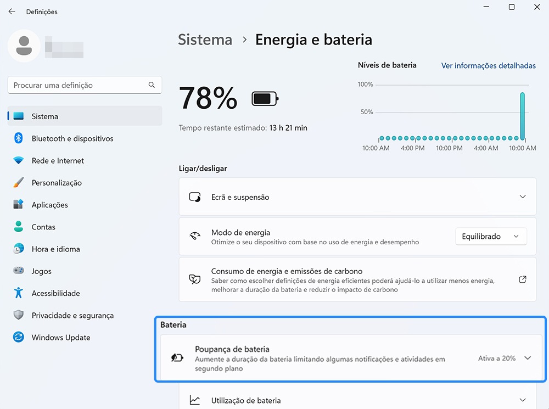The height and width of the screenshot is (409, 549).
Task: Open Acessibilidade settings
Action: 85,293
